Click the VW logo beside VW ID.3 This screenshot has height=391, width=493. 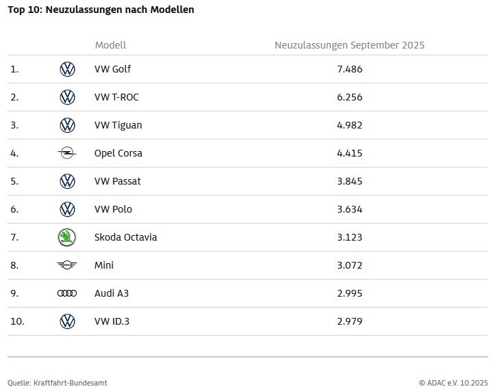[x=67, y=321]
